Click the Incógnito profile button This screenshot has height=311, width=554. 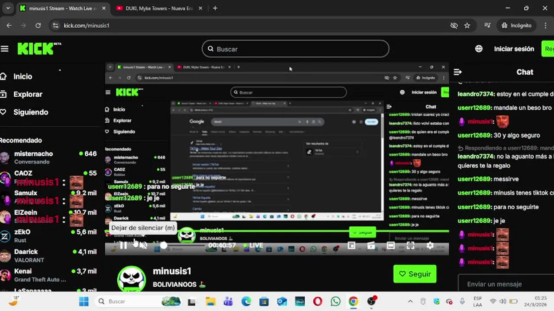point(516,25)
